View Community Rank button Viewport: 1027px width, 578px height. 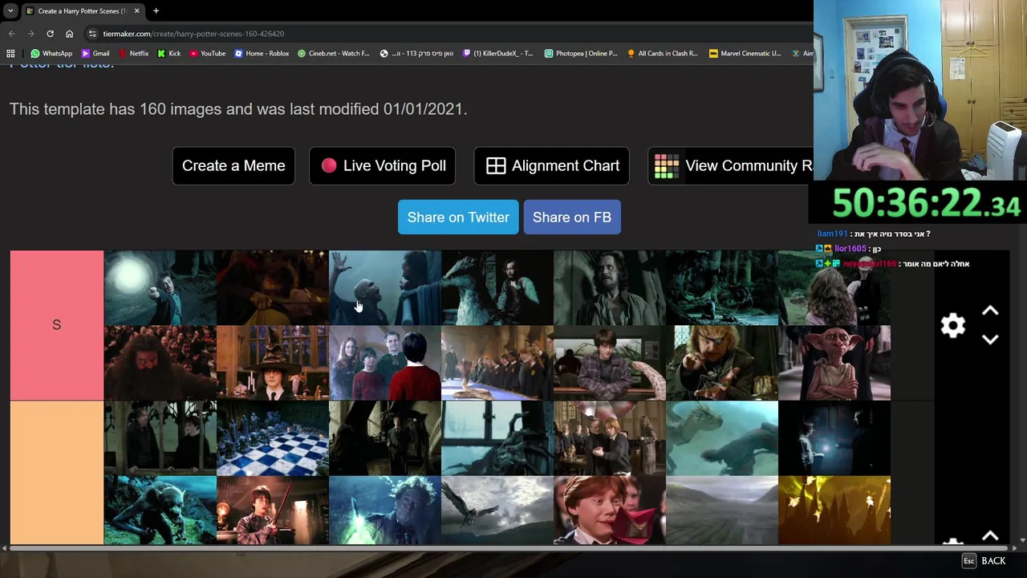pos(731,165)
